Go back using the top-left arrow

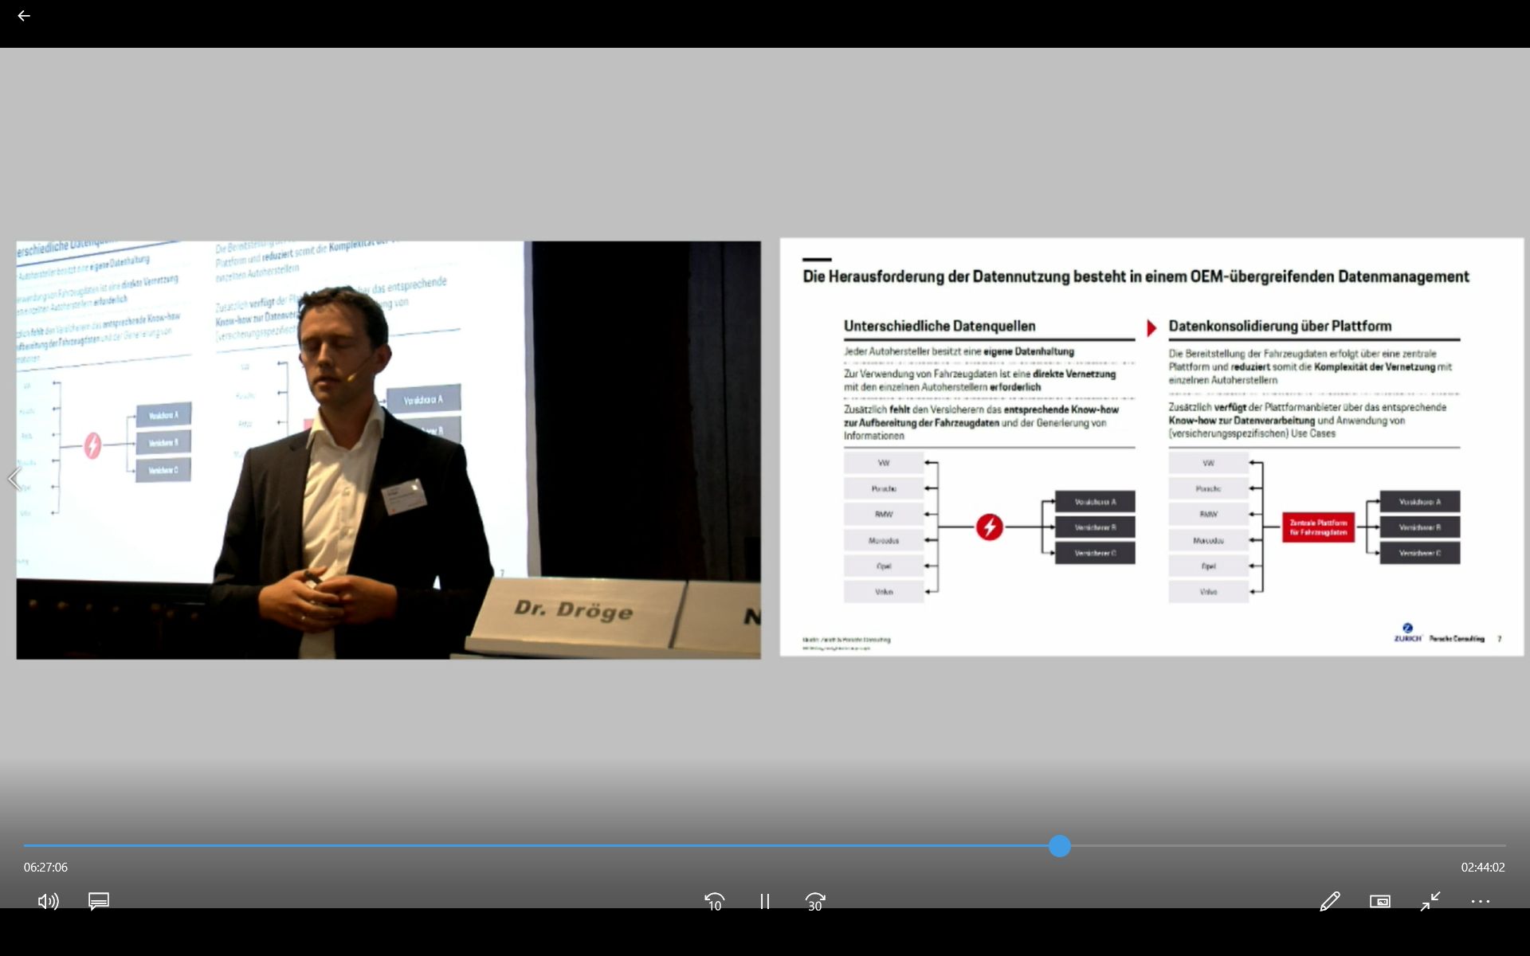[x=24, y=16]
